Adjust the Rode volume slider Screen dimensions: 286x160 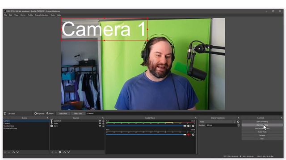(146, 126)
